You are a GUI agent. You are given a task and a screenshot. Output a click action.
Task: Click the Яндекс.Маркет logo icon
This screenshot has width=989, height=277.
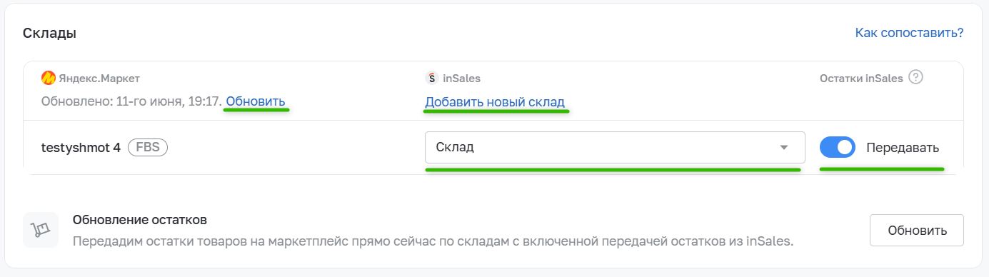click(49, 78)
